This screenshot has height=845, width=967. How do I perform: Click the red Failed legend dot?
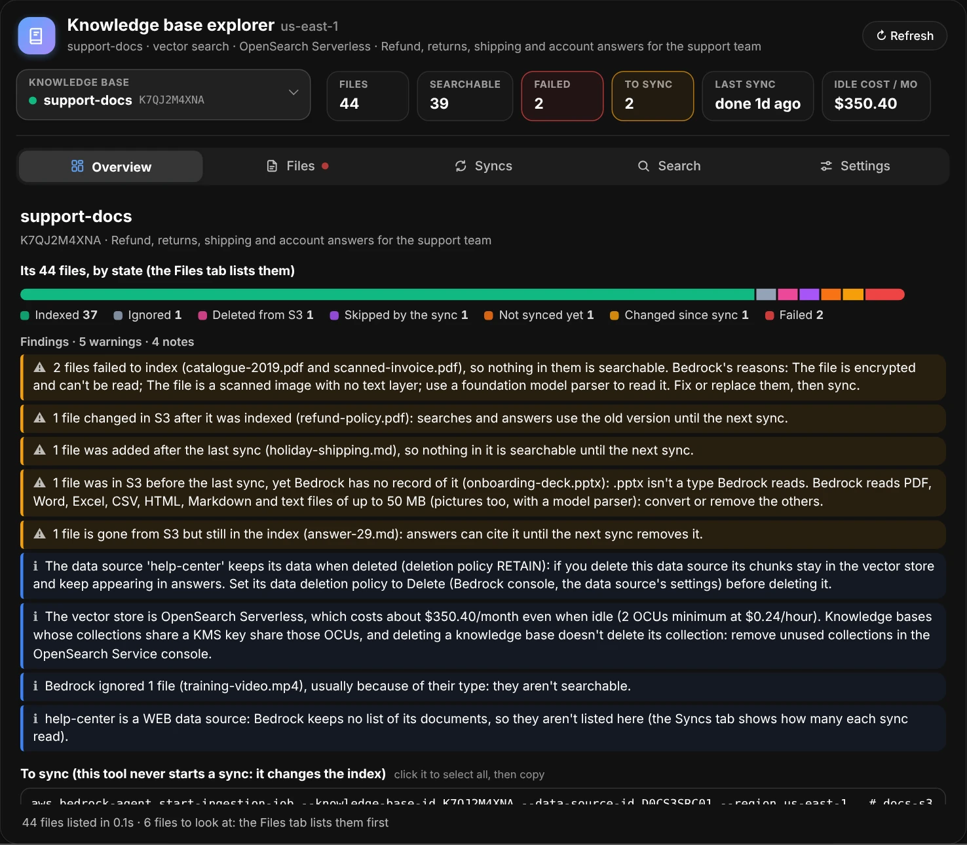pyautogui.click(x=769, y=316)
